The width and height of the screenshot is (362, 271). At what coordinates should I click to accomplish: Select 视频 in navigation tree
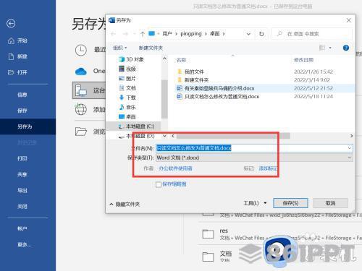pos(127,69)
